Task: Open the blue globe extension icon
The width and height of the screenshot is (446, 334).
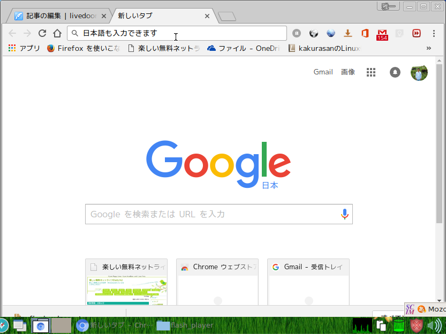Action: pyautogui.click(x=330, y=33)
